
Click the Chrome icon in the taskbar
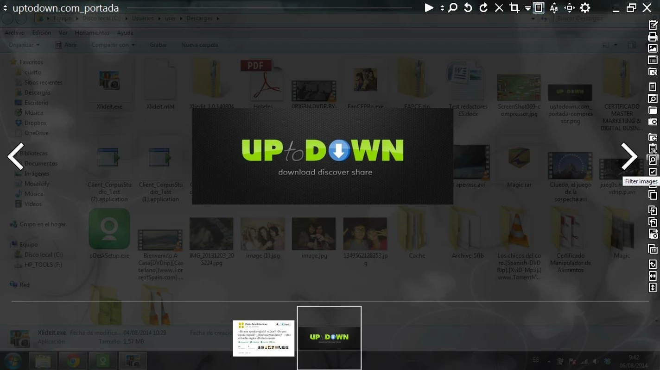[x=73, y=361]
